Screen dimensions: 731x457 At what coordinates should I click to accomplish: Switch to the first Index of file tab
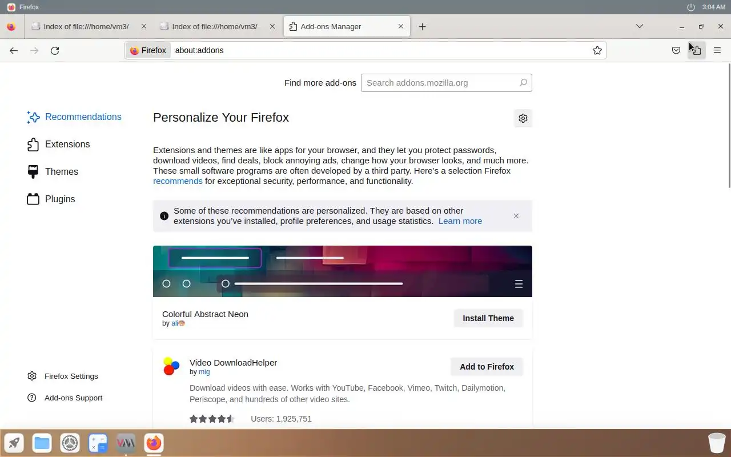[86, 26]
